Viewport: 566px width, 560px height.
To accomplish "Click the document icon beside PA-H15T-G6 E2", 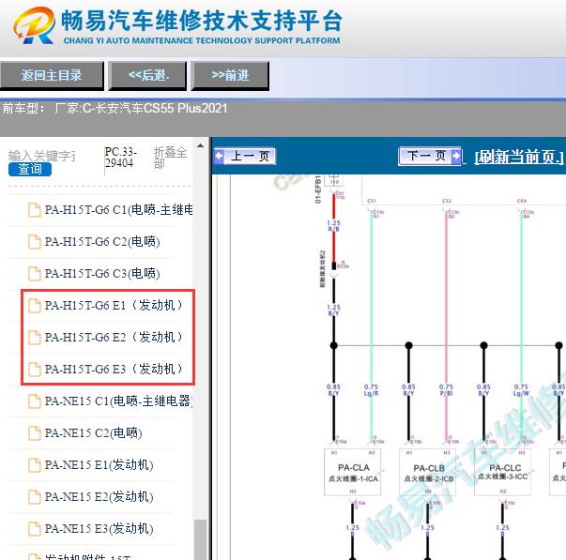I will click(x=35, y=337).
